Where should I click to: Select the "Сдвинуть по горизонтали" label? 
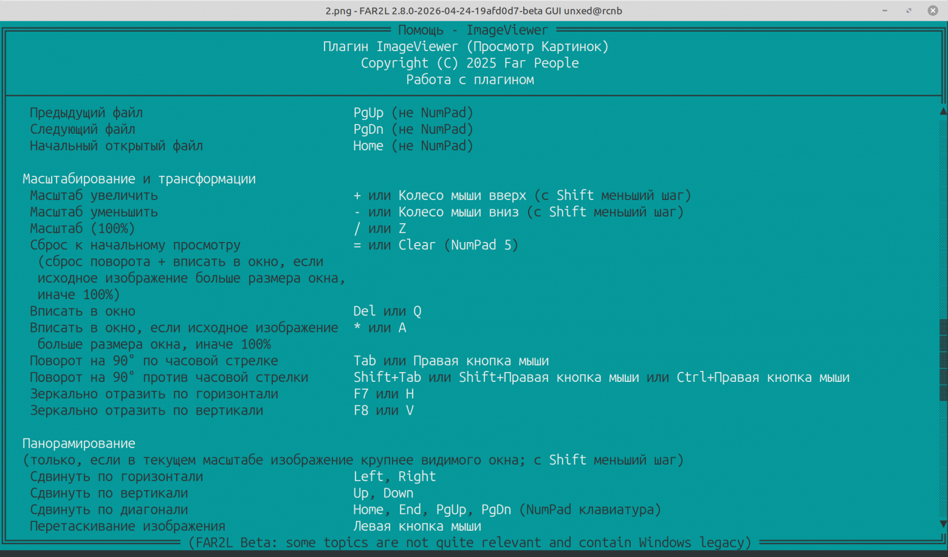(x=117, y=477)
